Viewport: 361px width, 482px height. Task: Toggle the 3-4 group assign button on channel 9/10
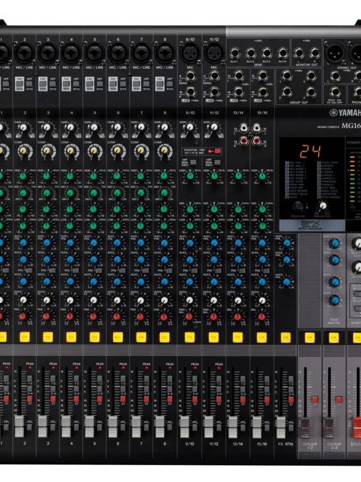tap(195, 389)
